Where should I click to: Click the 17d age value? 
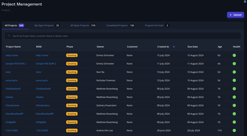[219, 130]
